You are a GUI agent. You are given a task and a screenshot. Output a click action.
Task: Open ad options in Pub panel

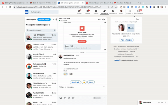pos(140,19)
